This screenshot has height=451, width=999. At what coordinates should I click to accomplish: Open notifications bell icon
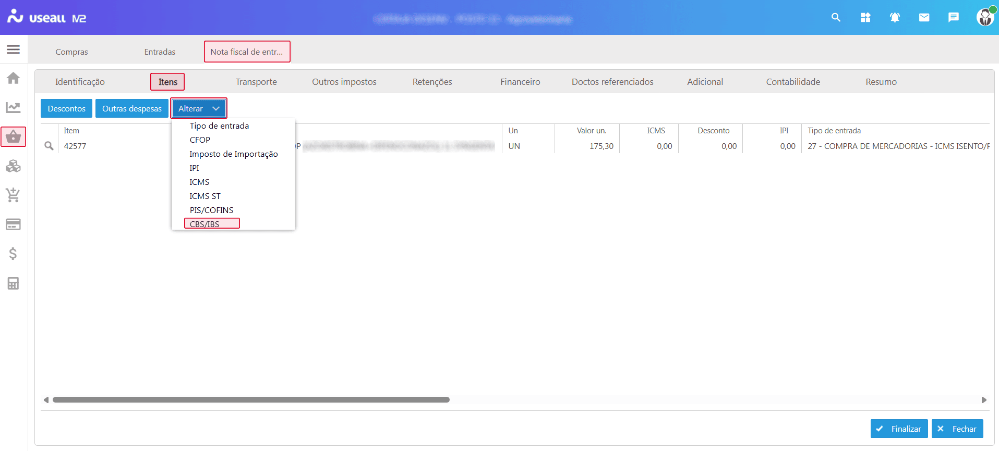click(895, 18)
